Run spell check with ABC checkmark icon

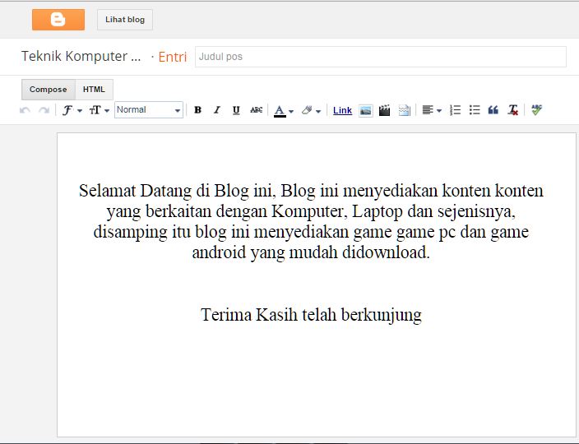[536, 110]
